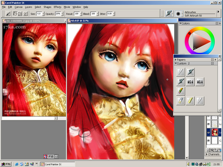Click the black hue handle on color ring
Screen dimensions: 223x167
pos(189,33)
